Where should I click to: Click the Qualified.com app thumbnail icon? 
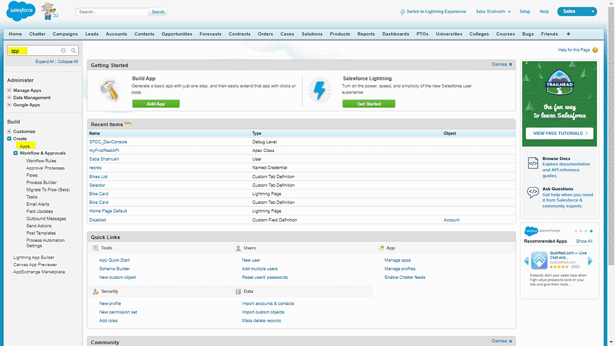[x=539, y=261]
